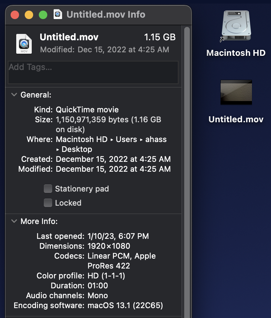Click the QuickTime proxy icon in title bar
The height and width of the screenshot is (318, 271).
[x=58, y=14]
